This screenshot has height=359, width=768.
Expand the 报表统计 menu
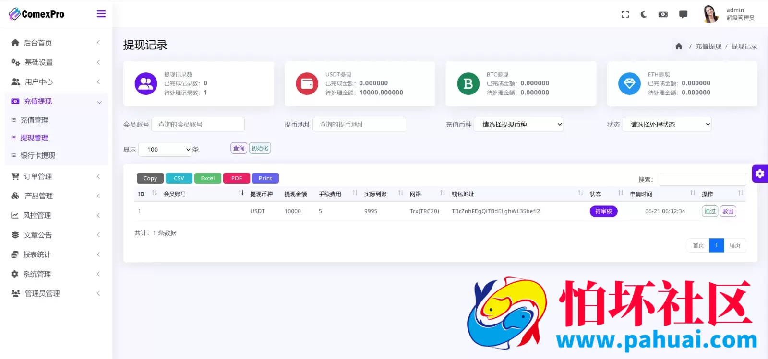click(56, 255)
